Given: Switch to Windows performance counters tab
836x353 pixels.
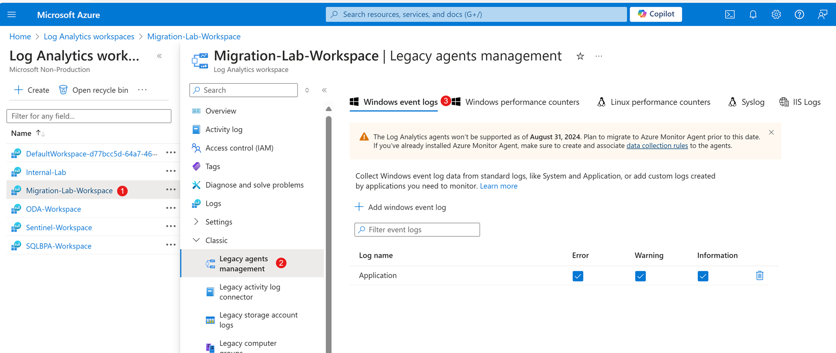Looking at the screenshot, I should coord(522,102).
